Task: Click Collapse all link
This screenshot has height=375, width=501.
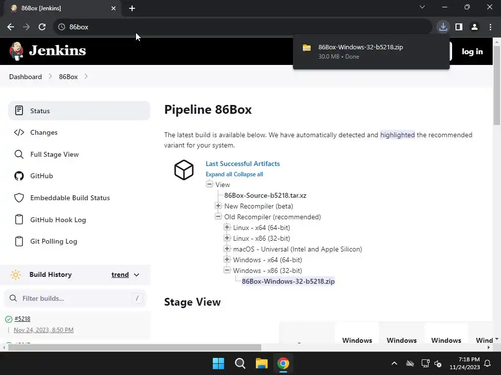Action: [x=249, y=174]
